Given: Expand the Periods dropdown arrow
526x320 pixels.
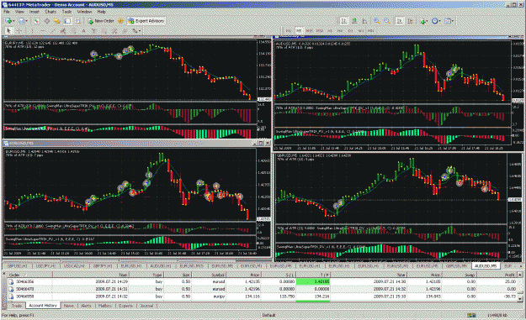Looking at the screenshot, I should point(439,21).
